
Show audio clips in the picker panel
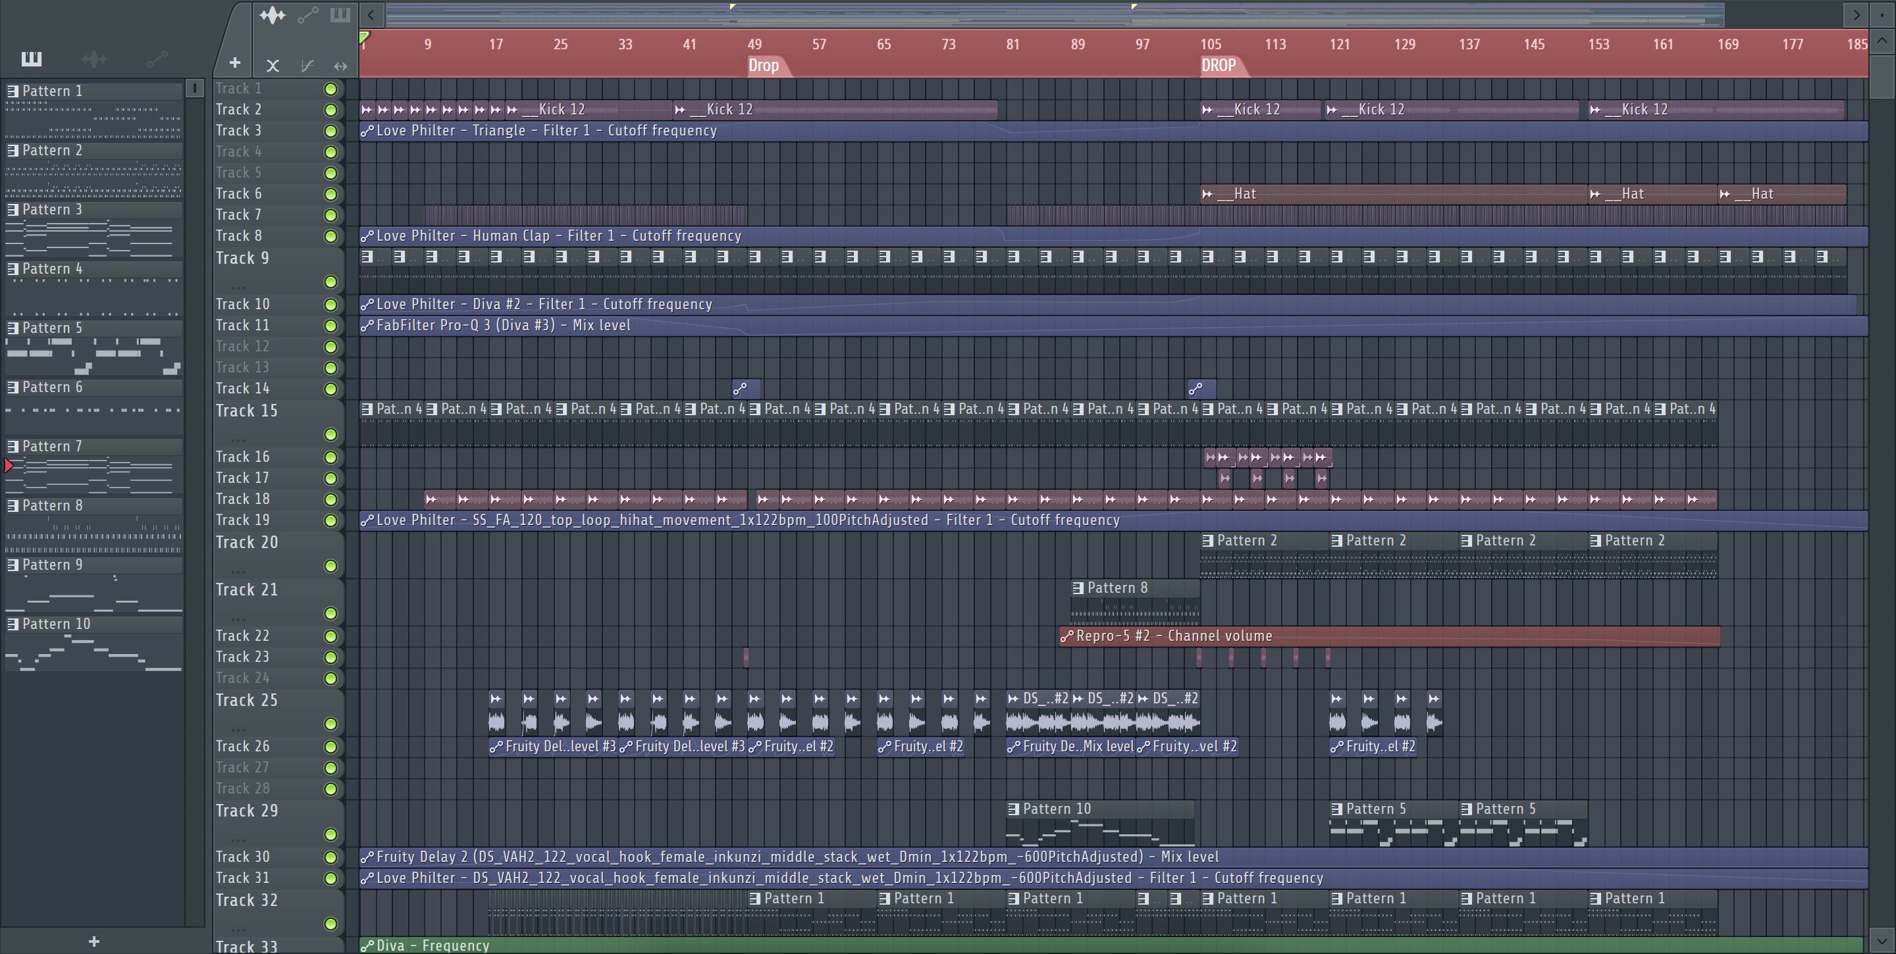coord(93,58)
